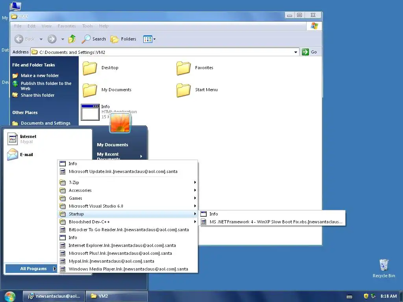Click Internet Explorer.lnk.[newsantaclaus@aol.com].santa entry
Image resolution: width=403 pixels, height=302 pixels.
click(x=128, y=245)
